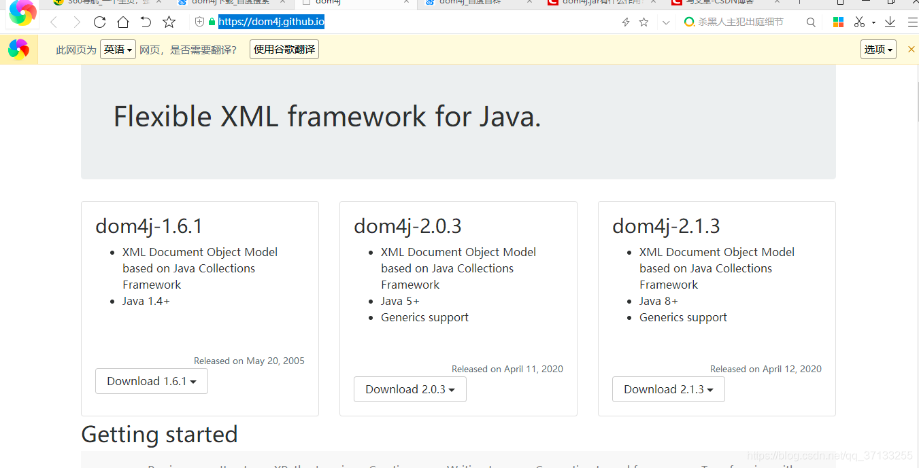The height and width of the screenshot is (468, 919).
Task: Close the 写文章-CSDN博客 tab
Action: pyautogui.click(x=777, y=2)
